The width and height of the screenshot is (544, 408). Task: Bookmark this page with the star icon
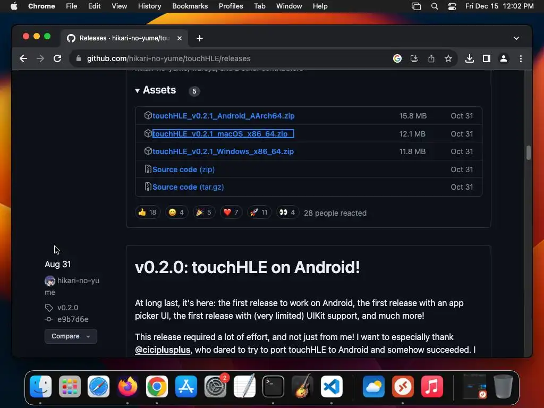(x=448, y=58)
